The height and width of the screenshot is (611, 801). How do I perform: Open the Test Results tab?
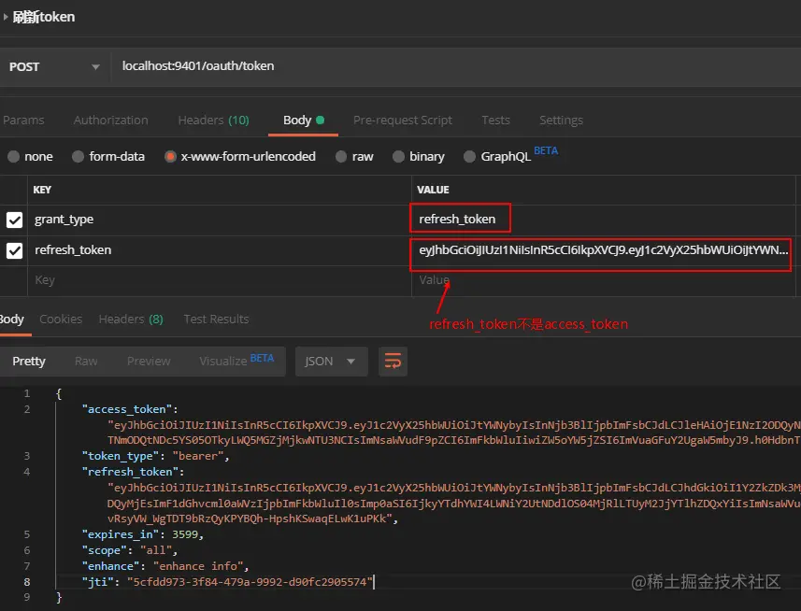[216, 320]
